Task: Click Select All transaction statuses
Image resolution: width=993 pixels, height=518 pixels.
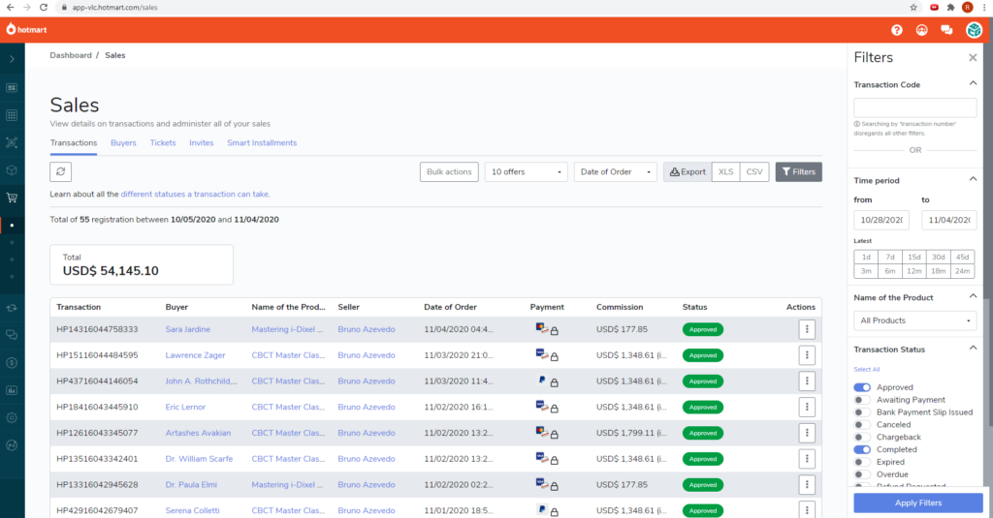Action: click(x=866, y=369)
